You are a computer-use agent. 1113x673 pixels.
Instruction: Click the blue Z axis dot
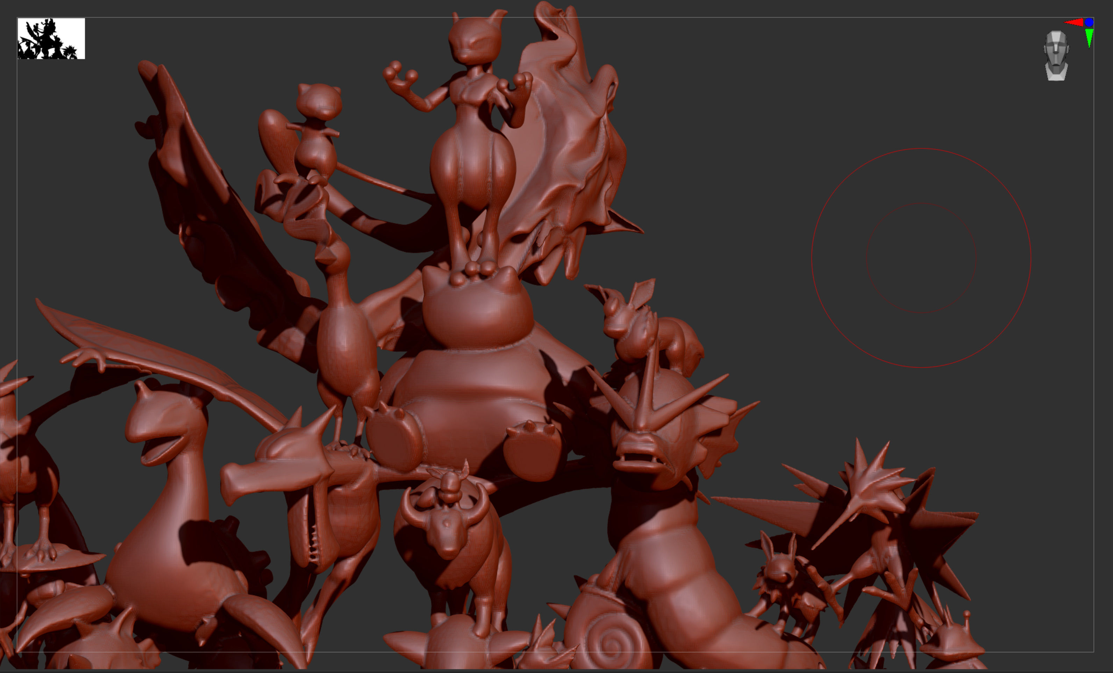1089,22
